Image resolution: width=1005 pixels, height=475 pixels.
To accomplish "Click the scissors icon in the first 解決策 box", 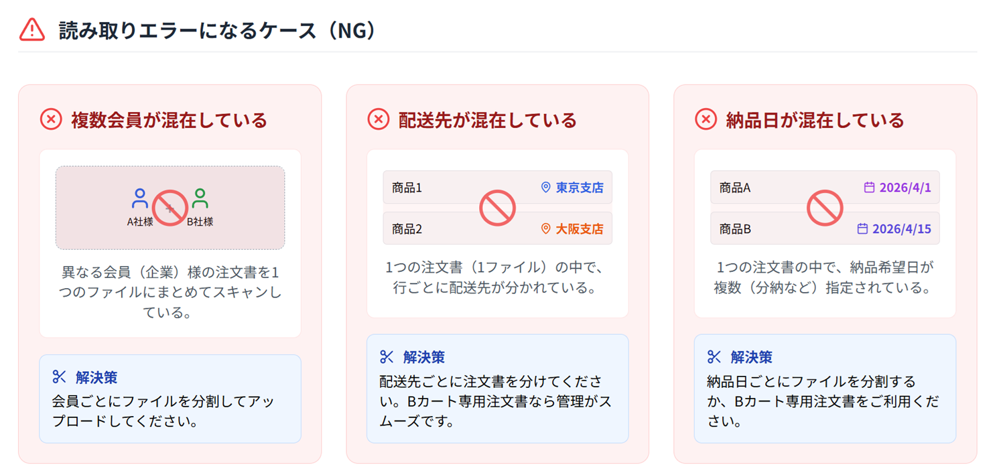I will [x=60, y=377].
